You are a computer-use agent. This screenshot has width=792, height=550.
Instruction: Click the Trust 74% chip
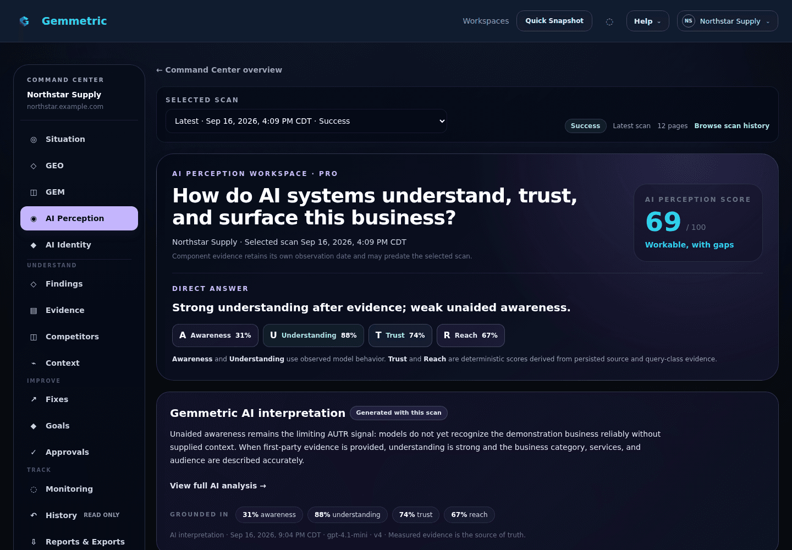(x=400, y=335)
